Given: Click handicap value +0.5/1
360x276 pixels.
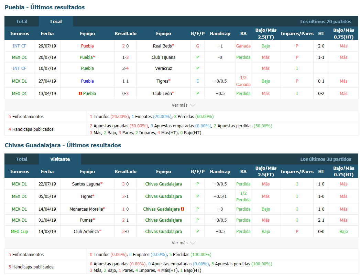Looking at the screenshot, I should pyautogui.click(x=220, y=196).
